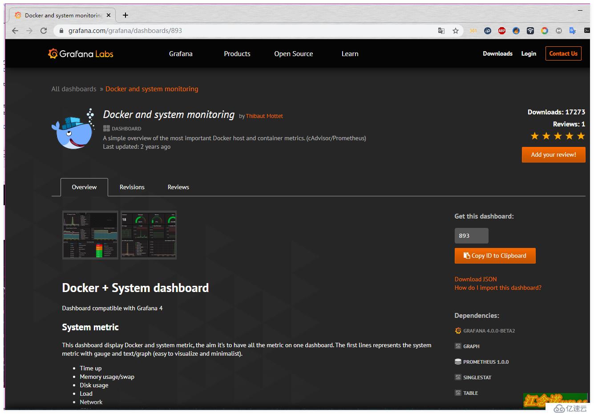
Task: Go to Downloads in the header
Action: click(498, 53)
